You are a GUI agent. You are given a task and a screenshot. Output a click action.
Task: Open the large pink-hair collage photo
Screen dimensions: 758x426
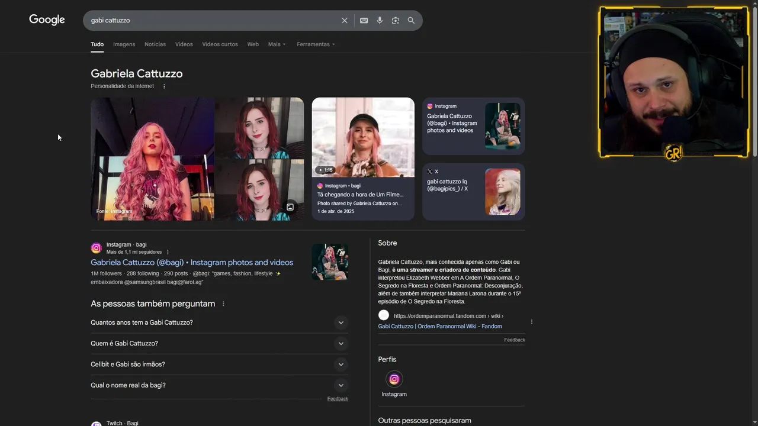152,159
